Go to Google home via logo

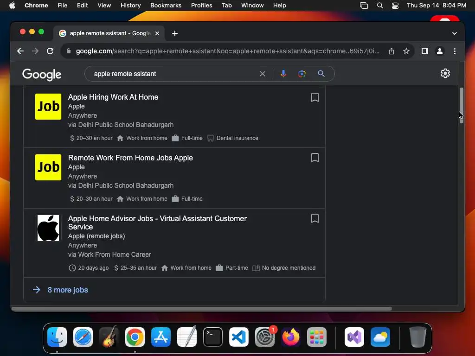(x=42, y=75)
